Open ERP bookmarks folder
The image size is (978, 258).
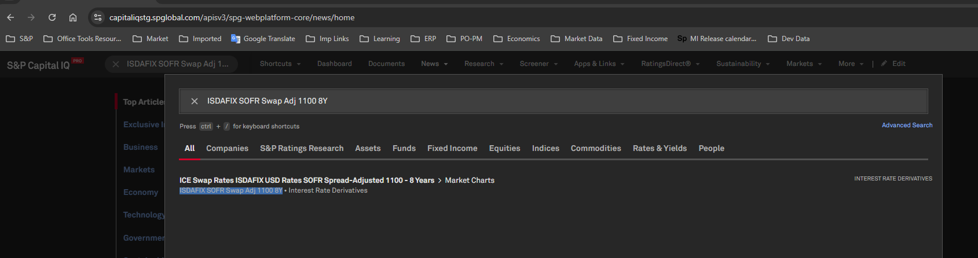tap(423, 39)
